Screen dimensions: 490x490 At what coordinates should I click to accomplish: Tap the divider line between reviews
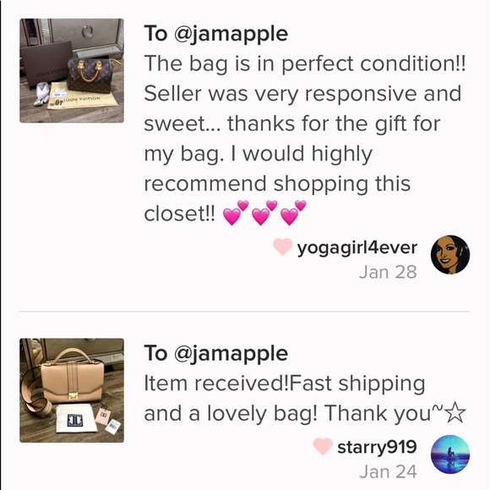click(245, 311)
